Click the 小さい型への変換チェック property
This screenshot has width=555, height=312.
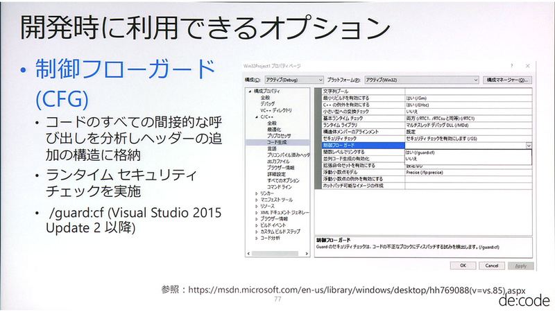[363, 112]
